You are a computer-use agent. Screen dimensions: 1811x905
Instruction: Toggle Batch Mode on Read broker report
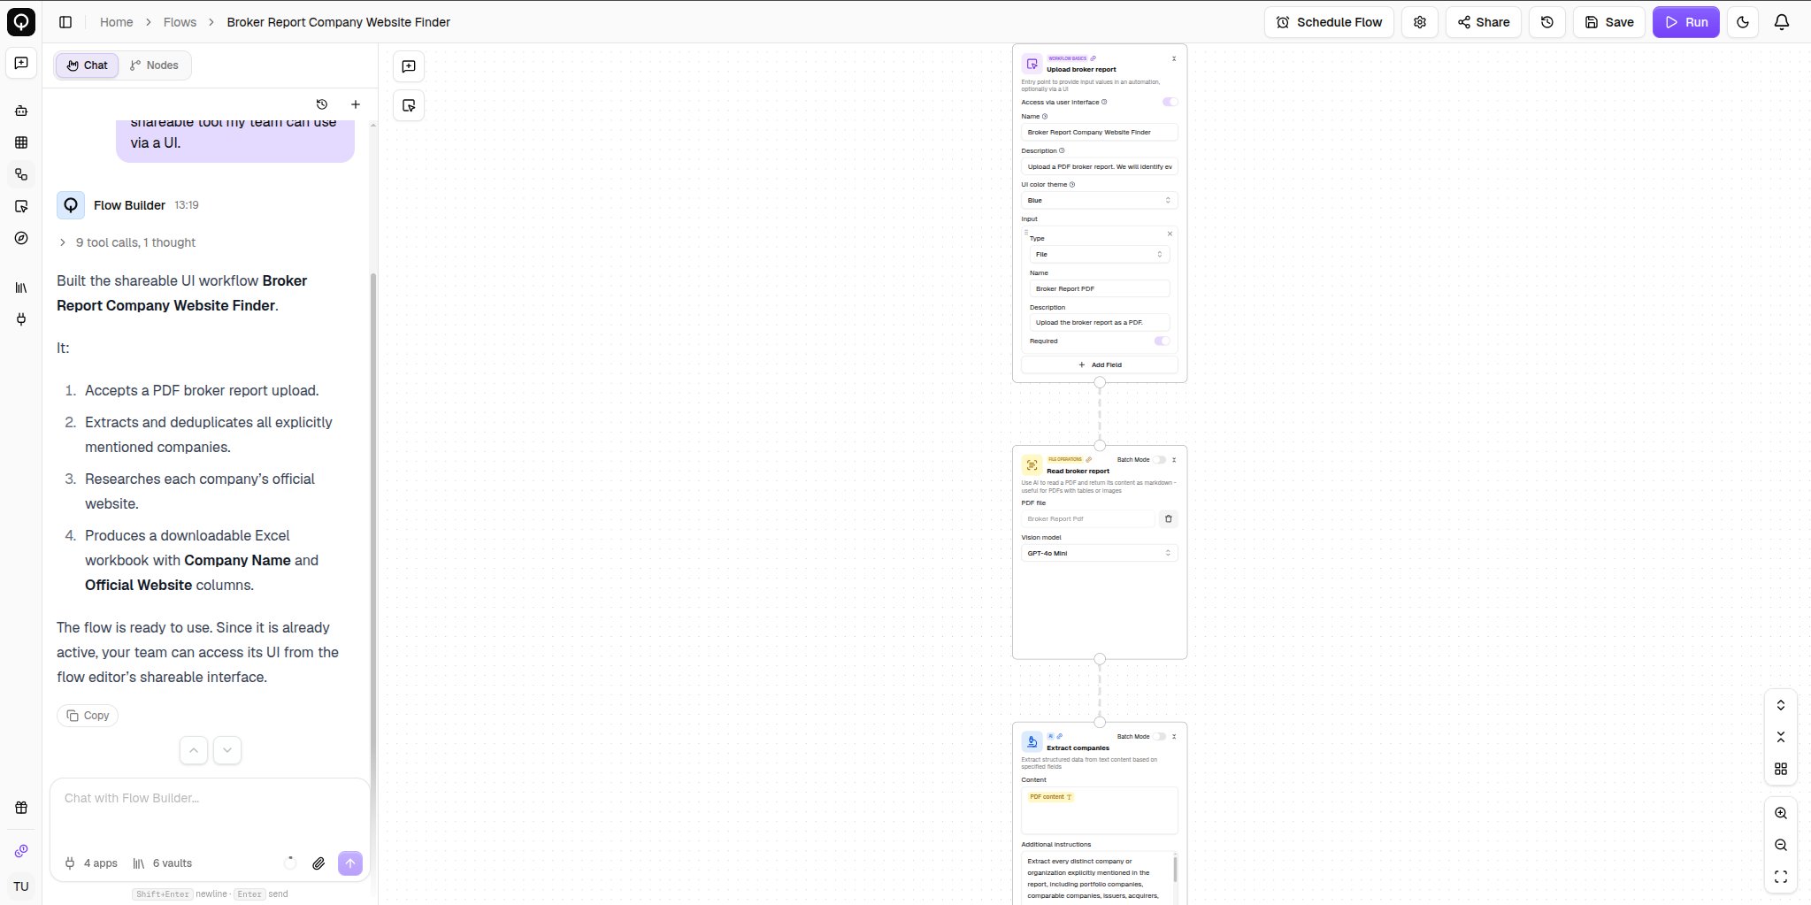(x=1159, y=460)
